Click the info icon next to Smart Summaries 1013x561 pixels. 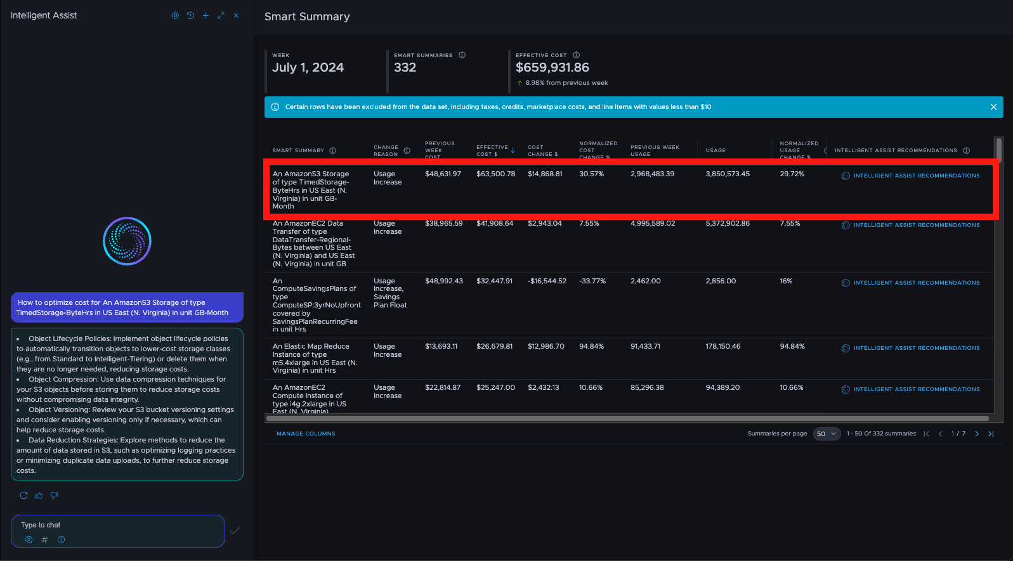pos(462,55)
